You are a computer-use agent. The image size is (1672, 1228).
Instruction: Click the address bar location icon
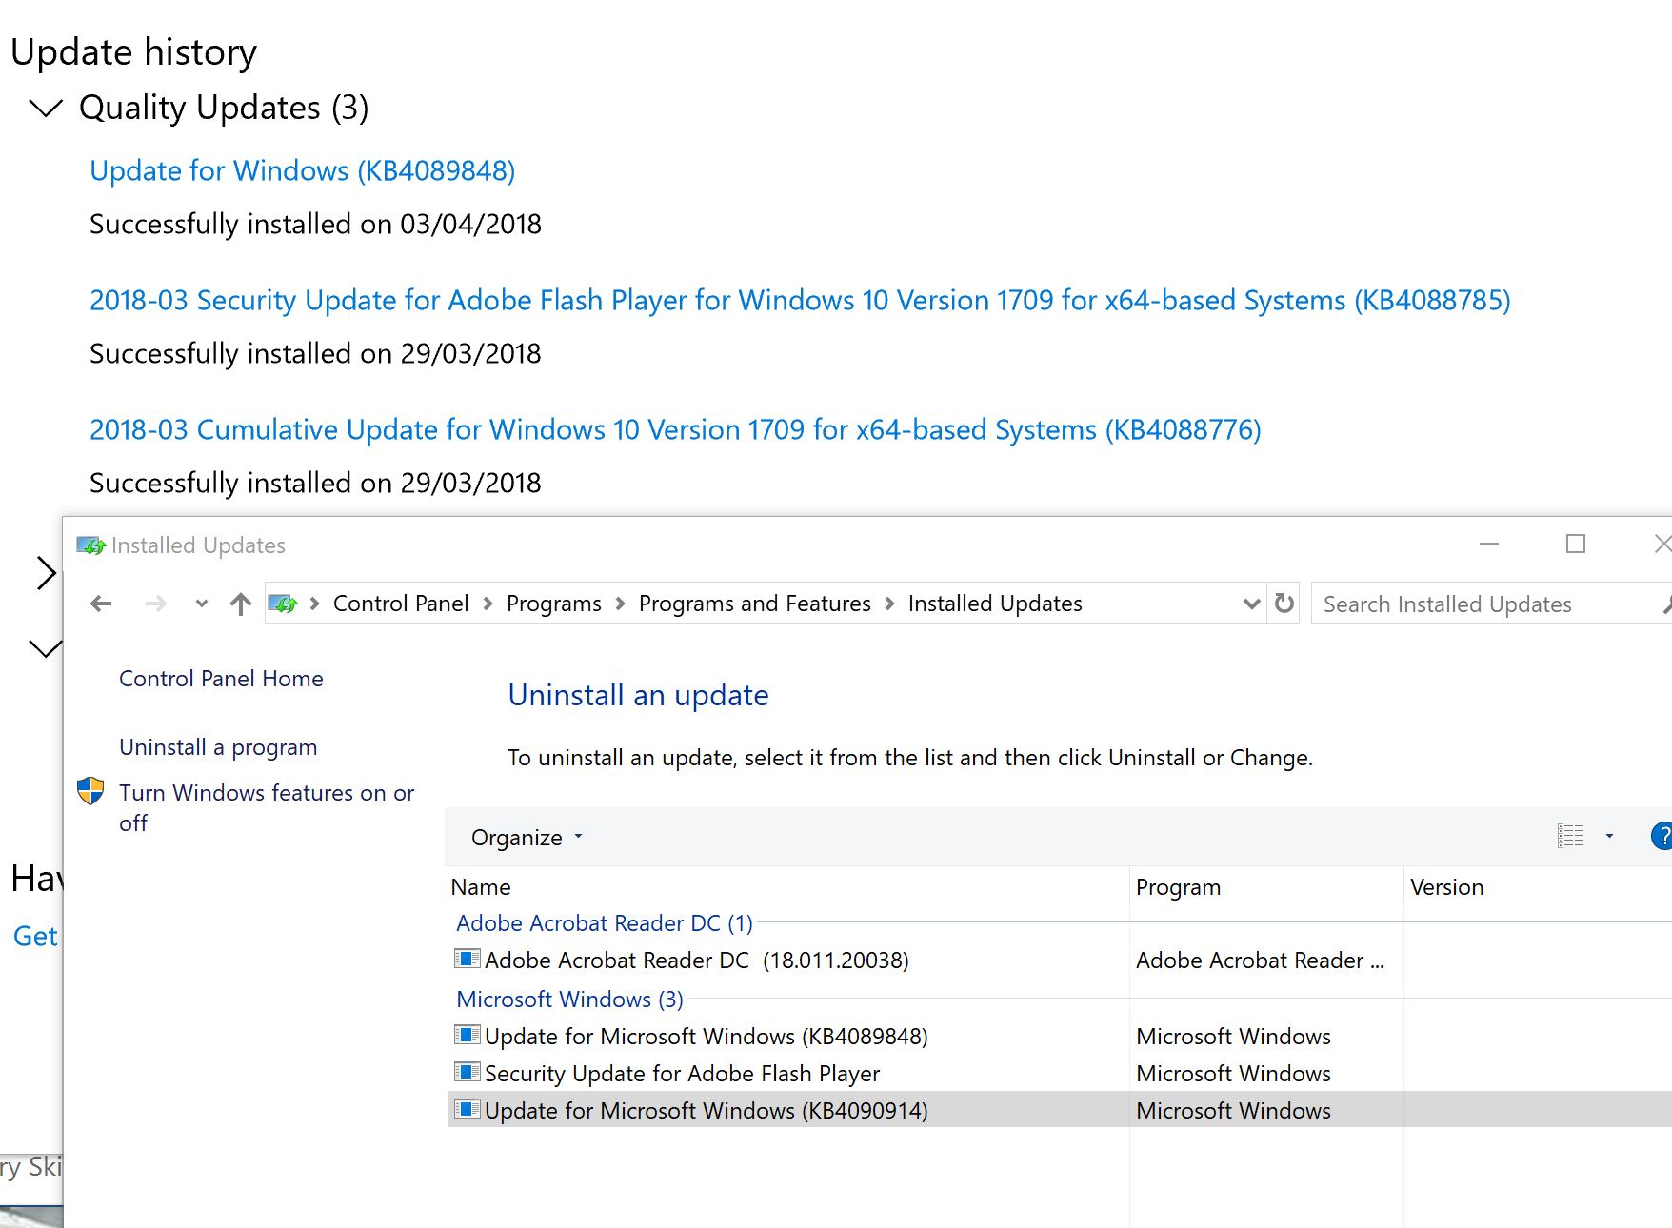283,604
